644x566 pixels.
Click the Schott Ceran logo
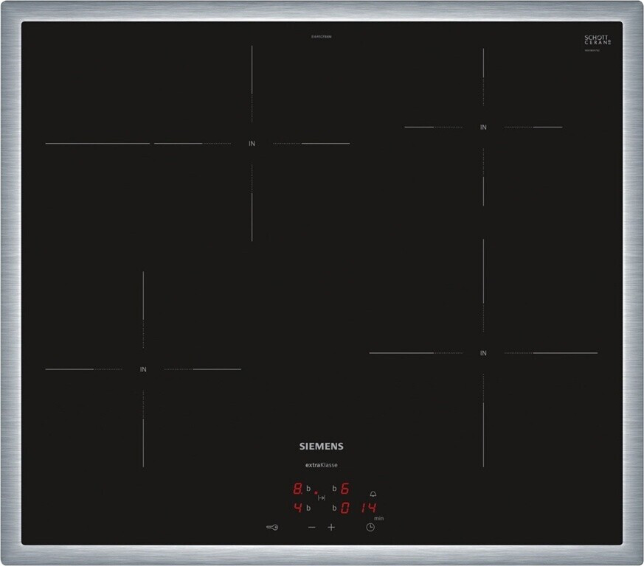click(597, 41)
